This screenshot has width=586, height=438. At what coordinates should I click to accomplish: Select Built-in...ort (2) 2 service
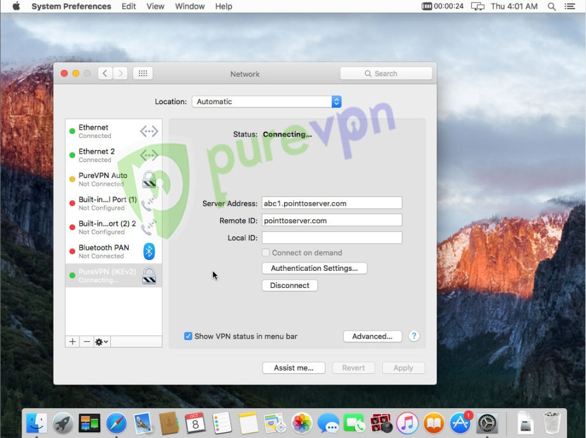tap(113, 228)
